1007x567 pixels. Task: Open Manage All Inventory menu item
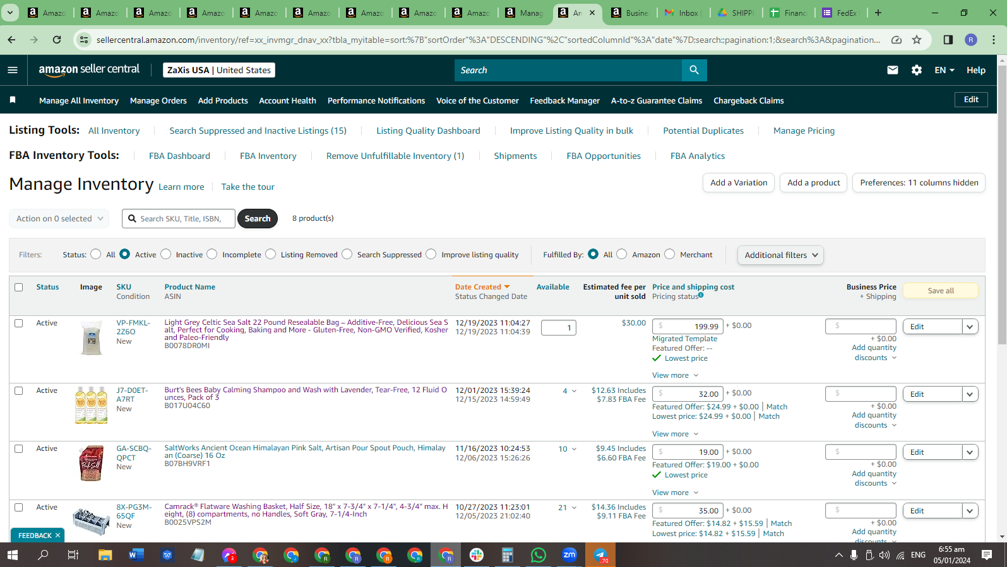coord(79,100)
